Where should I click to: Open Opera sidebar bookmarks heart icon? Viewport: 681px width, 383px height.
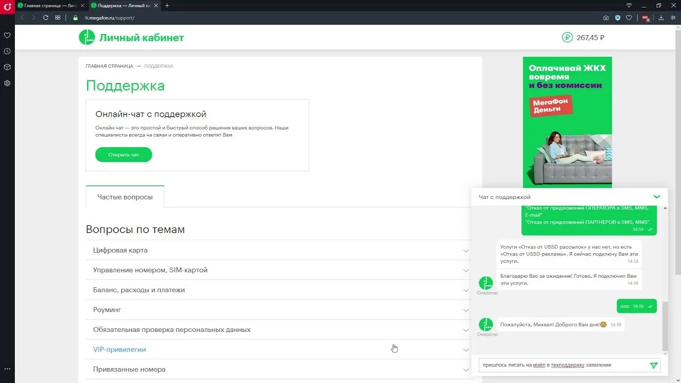pyautogui.click(x=7, y=36)
